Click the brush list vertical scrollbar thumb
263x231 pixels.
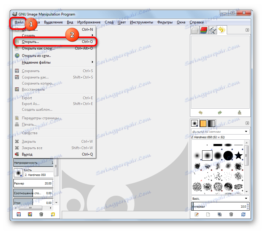pos(246,156)
